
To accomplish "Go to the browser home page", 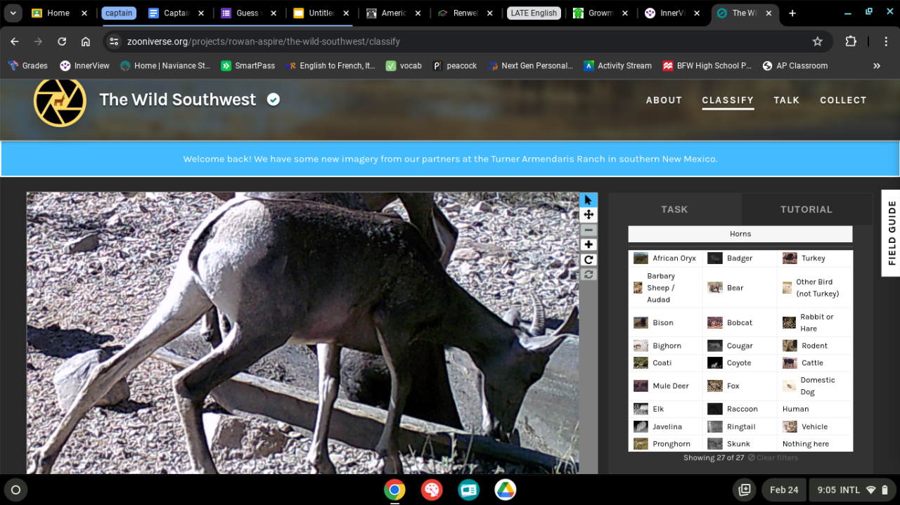I will click(x=86, y=41).
